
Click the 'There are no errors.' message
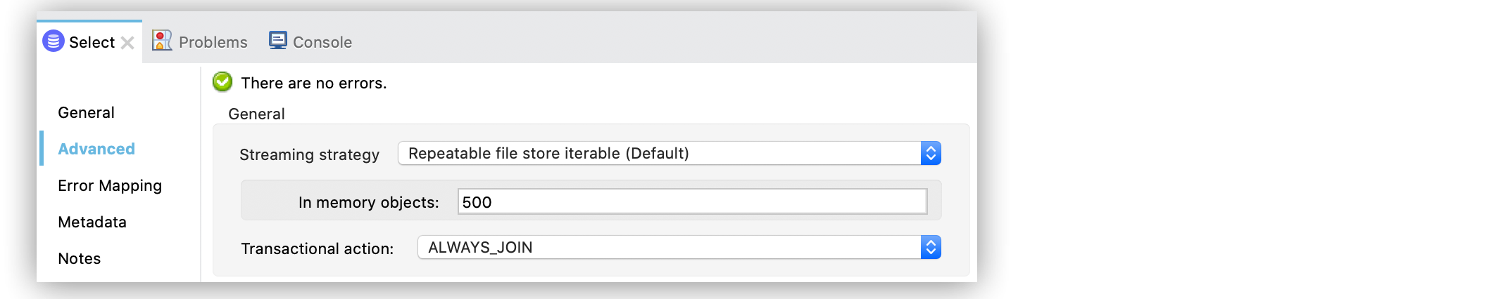coord(314,83)
